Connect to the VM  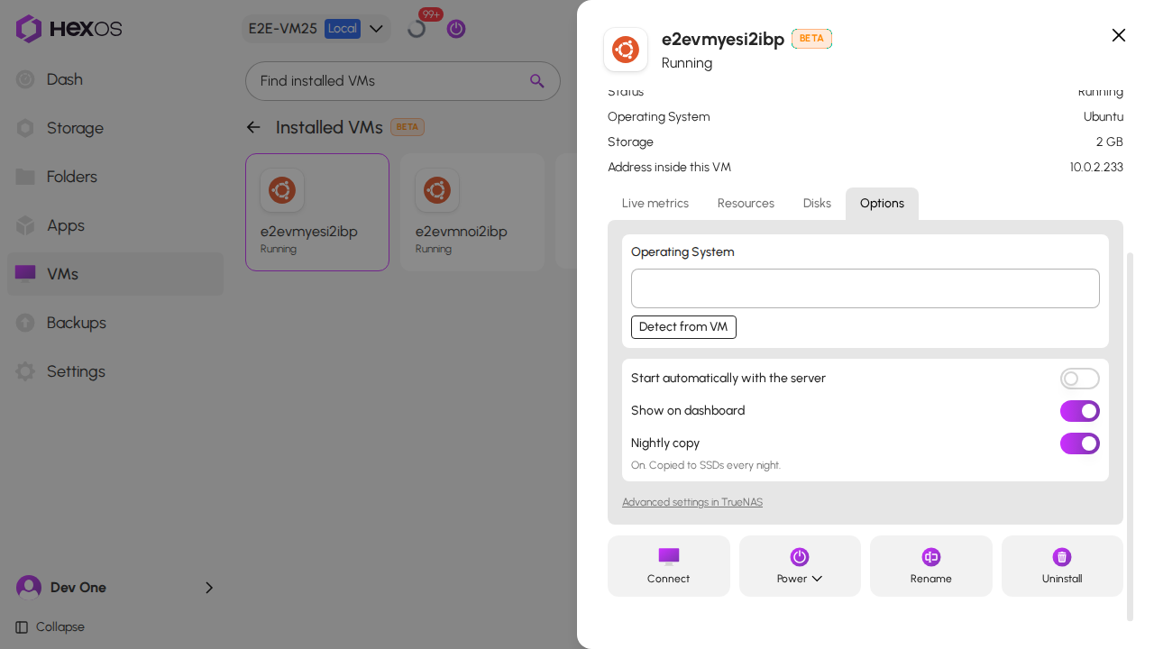point(669,566)
